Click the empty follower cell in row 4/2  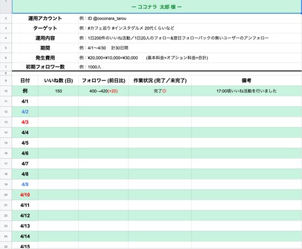tap(103, 111)
